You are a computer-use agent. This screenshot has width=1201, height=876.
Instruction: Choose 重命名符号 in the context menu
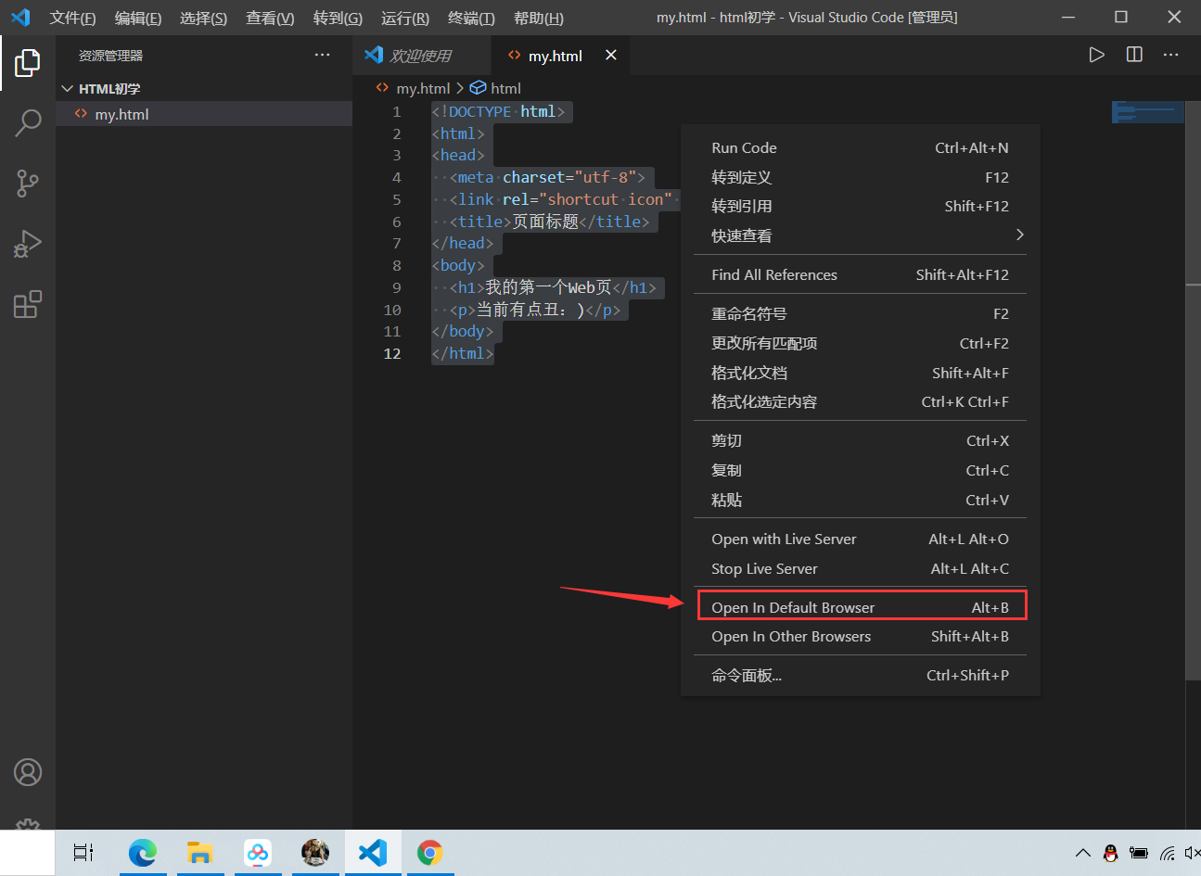click(860, 313)
